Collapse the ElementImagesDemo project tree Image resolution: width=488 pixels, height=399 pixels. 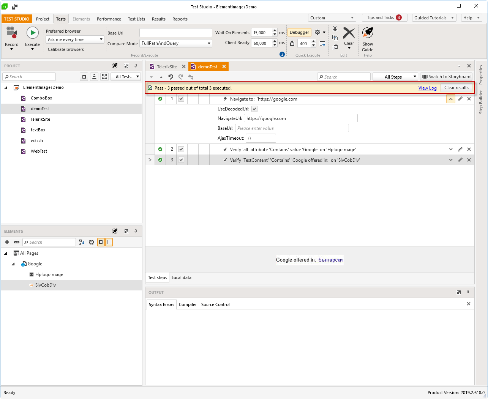pyautogui.click(x=6, y=88)
